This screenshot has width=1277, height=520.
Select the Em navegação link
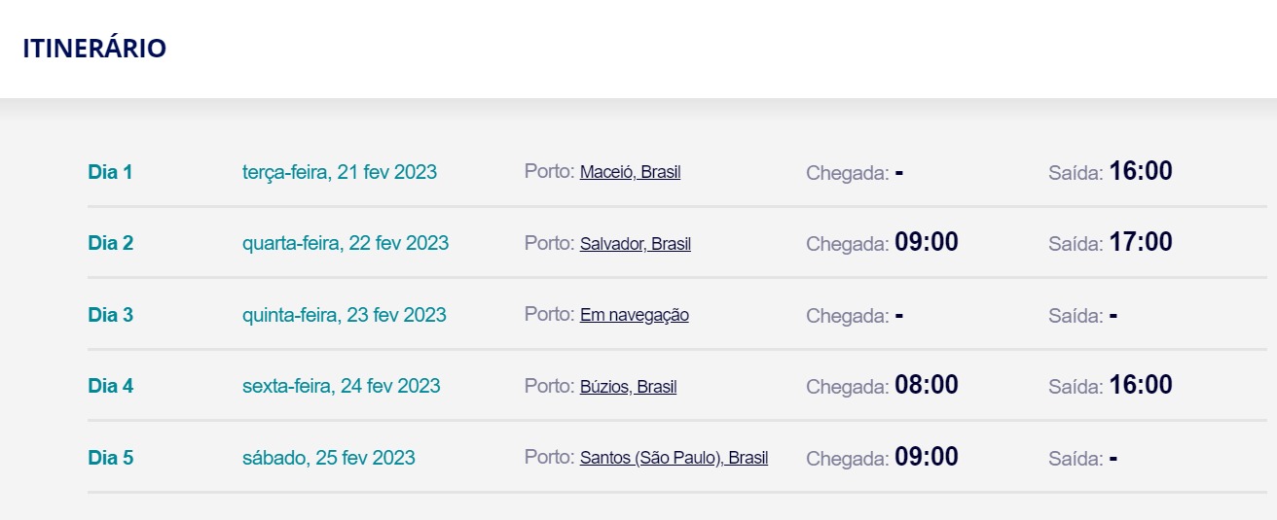[634, 315]
